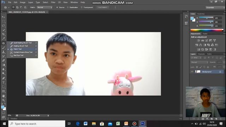Select the Path Selection tool
226x127 pixels.
[x=4, y=87]
